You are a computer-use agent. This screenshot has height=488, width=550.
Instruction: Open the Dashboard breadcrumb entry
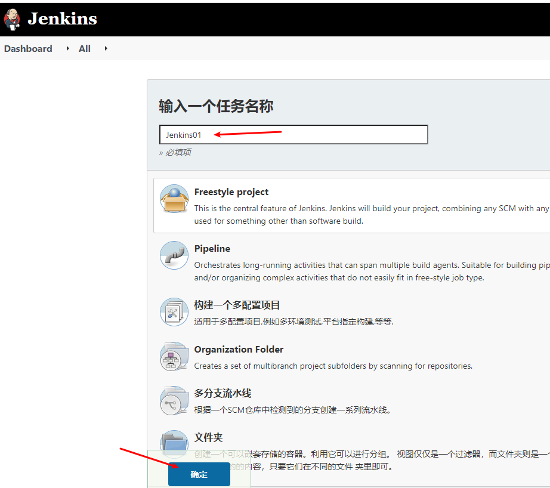pyautogui.click(x=28, y=48)
